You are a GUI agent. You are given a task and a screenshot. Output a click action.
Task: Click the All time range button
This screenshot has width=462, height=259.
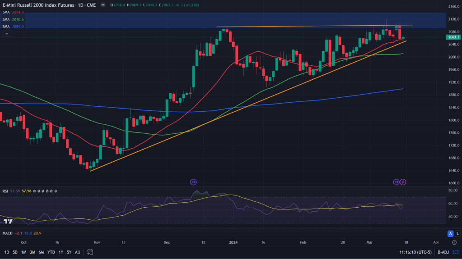point(77,252)
